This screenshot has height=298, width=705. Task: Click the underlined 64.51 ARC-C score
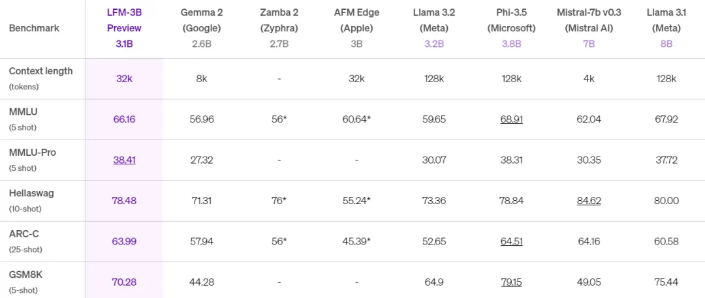[x=511, y=241]
